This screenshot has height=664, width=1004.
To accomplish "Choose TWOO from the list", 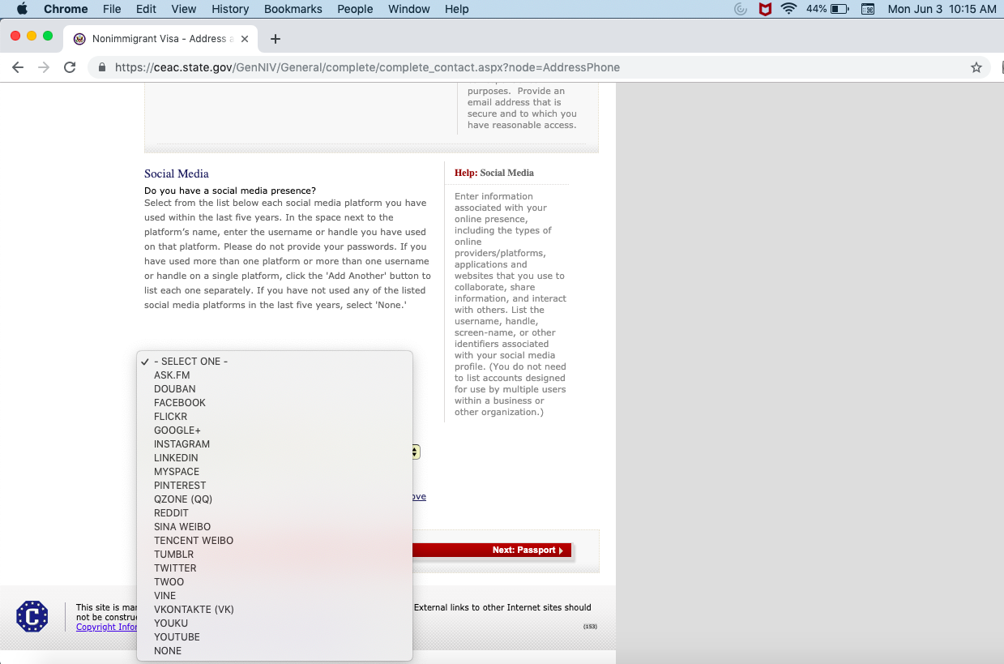I will tap(275, 582).
